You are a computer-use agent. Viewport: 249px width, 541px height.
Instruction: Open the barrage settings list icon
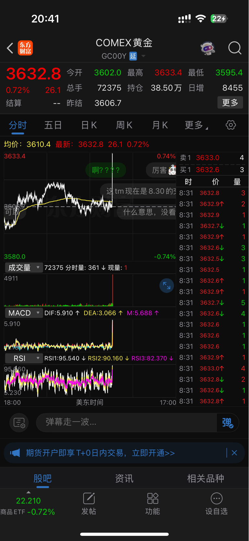pyautogui.click(x=19, y=423)
